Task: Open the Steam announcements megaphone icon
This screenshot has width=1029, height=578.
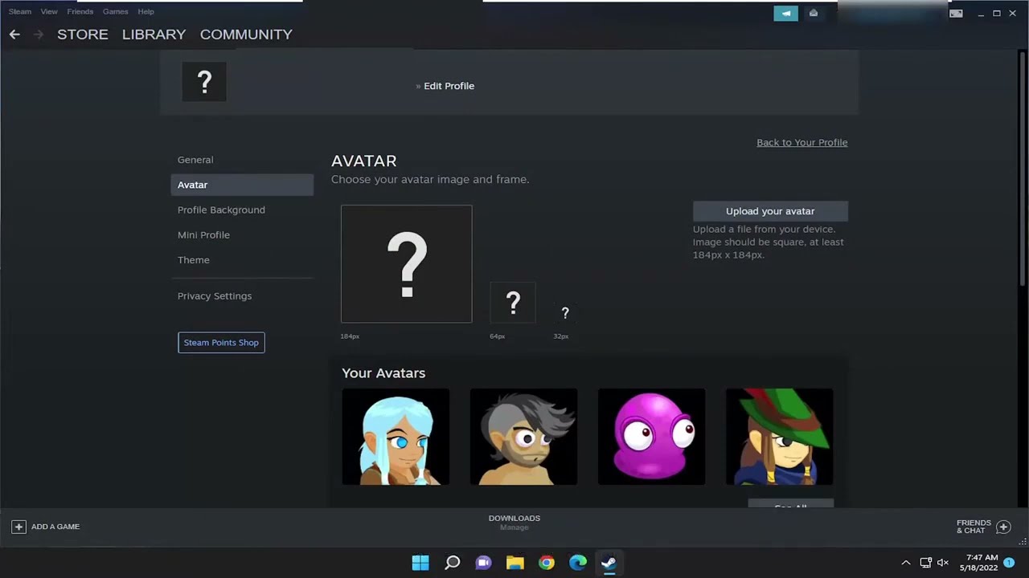Action: point(785,13)
